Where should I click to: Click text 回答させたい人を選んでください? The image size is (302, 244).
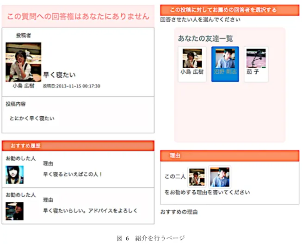coord(200,19)
